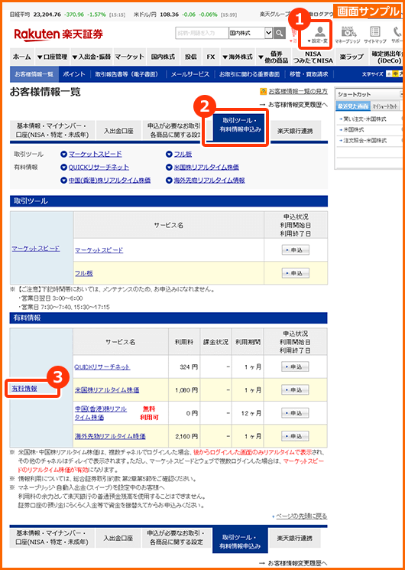Select お客様情報一覧 in the blue submenu
This screenshot has width=405, height=570.
tap(34, 74)
